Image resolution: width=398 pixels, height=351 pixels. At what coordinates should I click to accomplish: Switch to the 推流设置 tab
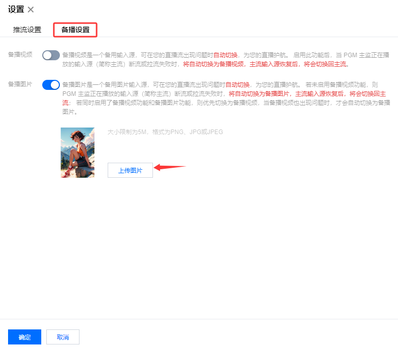(x=27, y=30)
